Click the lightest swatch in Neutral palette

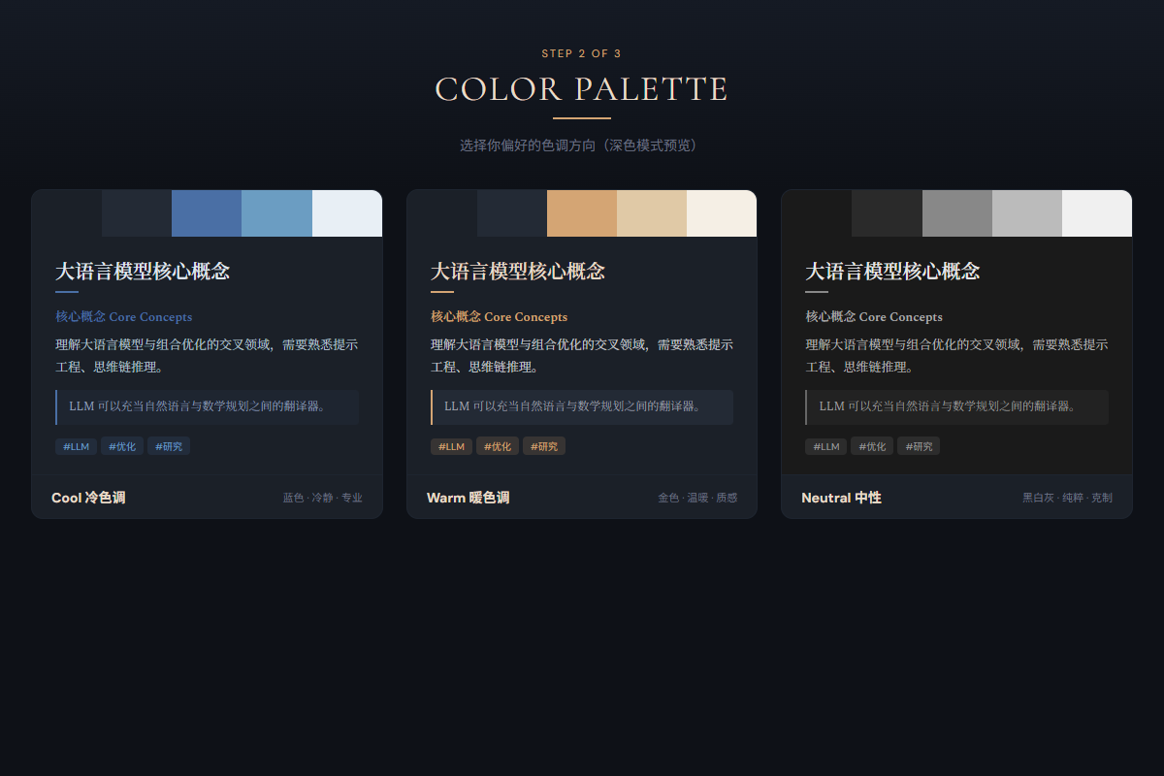(1097, 212)
